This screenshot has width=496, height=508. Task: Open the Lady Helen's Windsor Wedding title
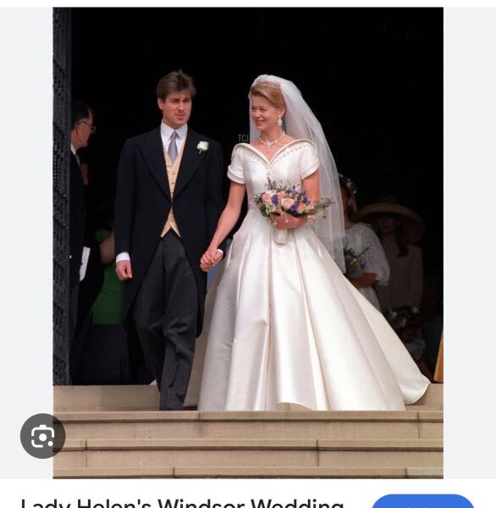pyautogui.click(x=182, y=502)
